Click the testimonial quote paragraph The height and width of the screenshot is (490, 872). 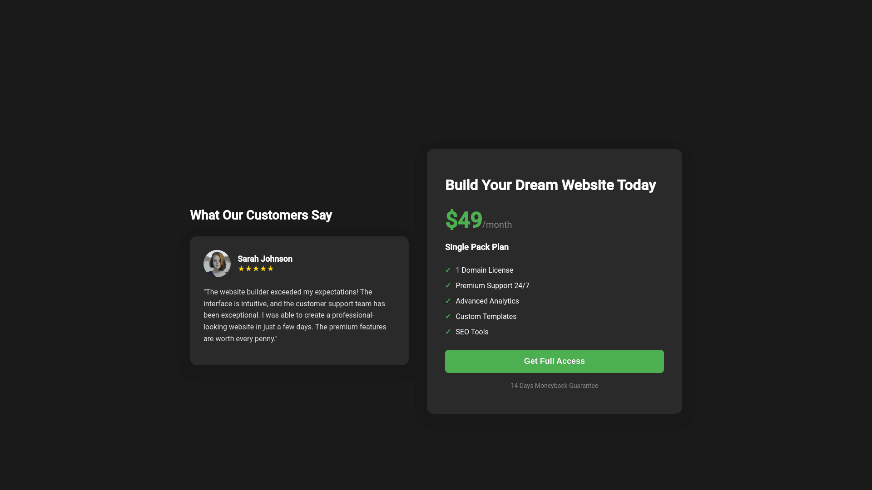click(x=295, y=315)
